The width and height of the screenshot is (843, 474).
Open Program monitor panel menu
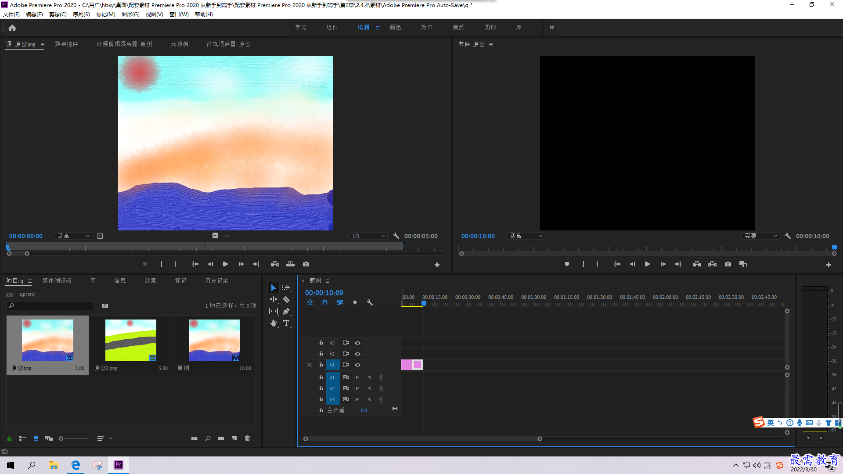click(491, 44)
